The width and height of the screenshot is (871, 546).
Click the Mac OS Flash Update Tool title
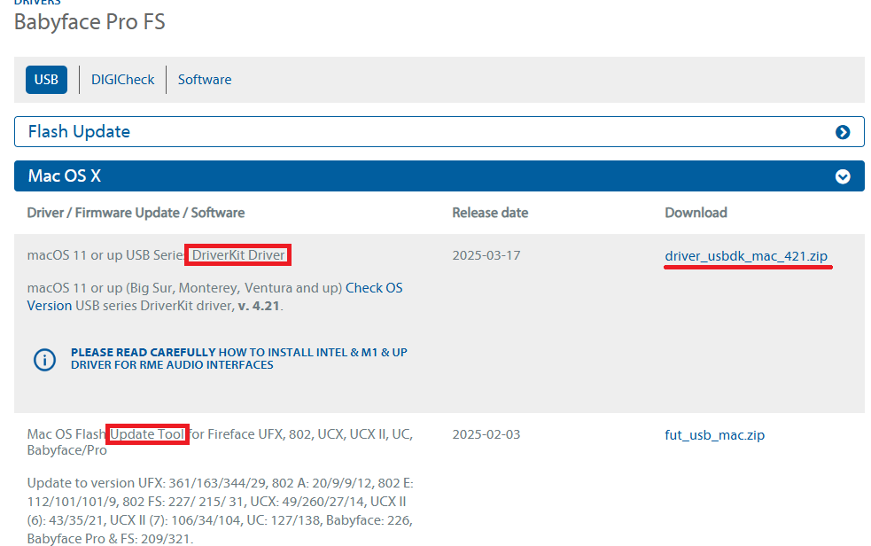[x=220, y=442]
